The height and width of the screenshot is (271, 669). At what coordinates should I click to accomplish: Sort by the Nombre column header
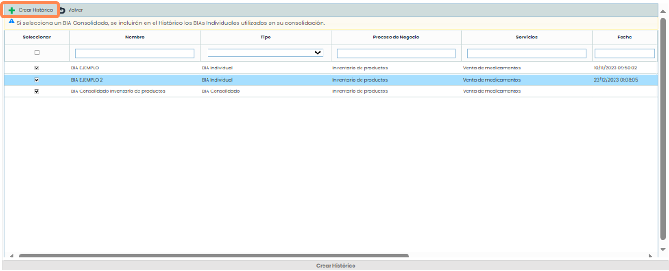click(x=135, y=37)
